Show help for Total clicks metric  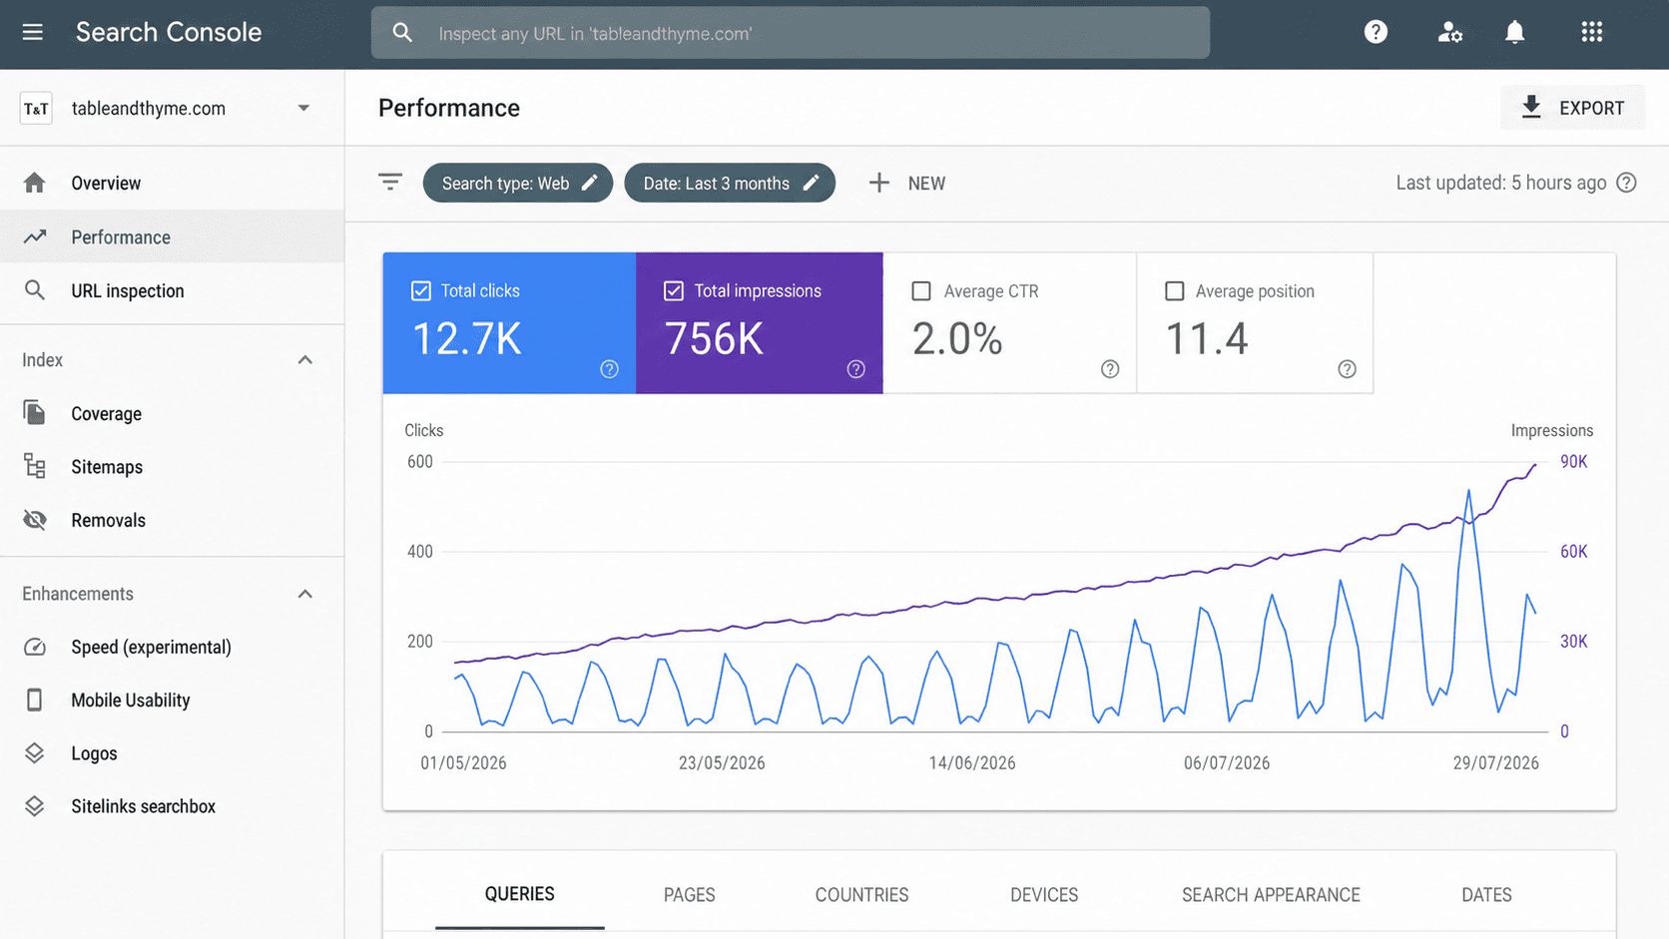click(609, 369)
